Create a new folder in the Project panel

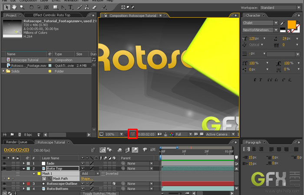(12, 134)
